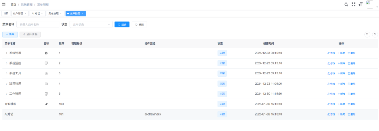Click the blue 搜索 button
Screen dimensions: 379x131
[x=122, y=25]
